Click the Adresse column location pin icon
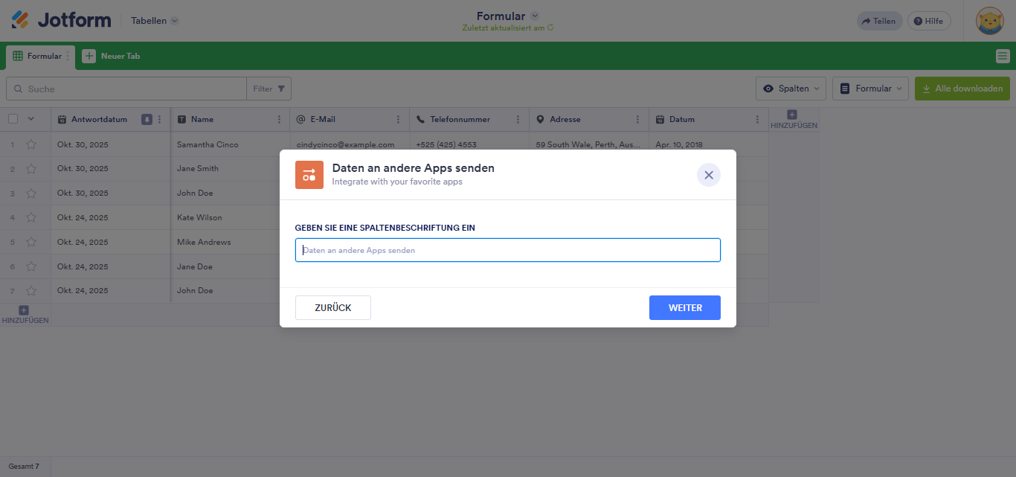Image resolution: width=1016 pixels, height=477 pixels. pyautogui.click(x=540, y=119)
